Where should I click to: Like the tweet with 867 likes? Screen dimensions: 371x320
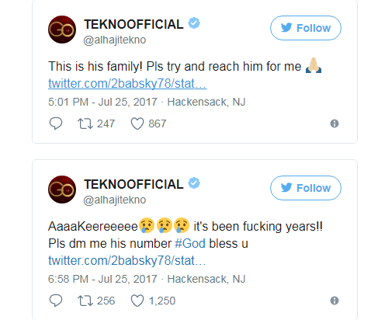(137, 123)
